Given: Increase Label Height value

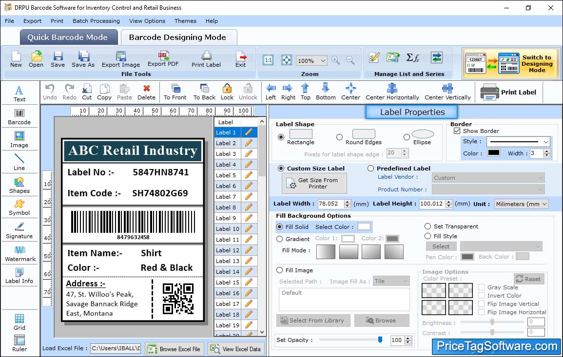Looking at the screenshot, I should [449, 202].
